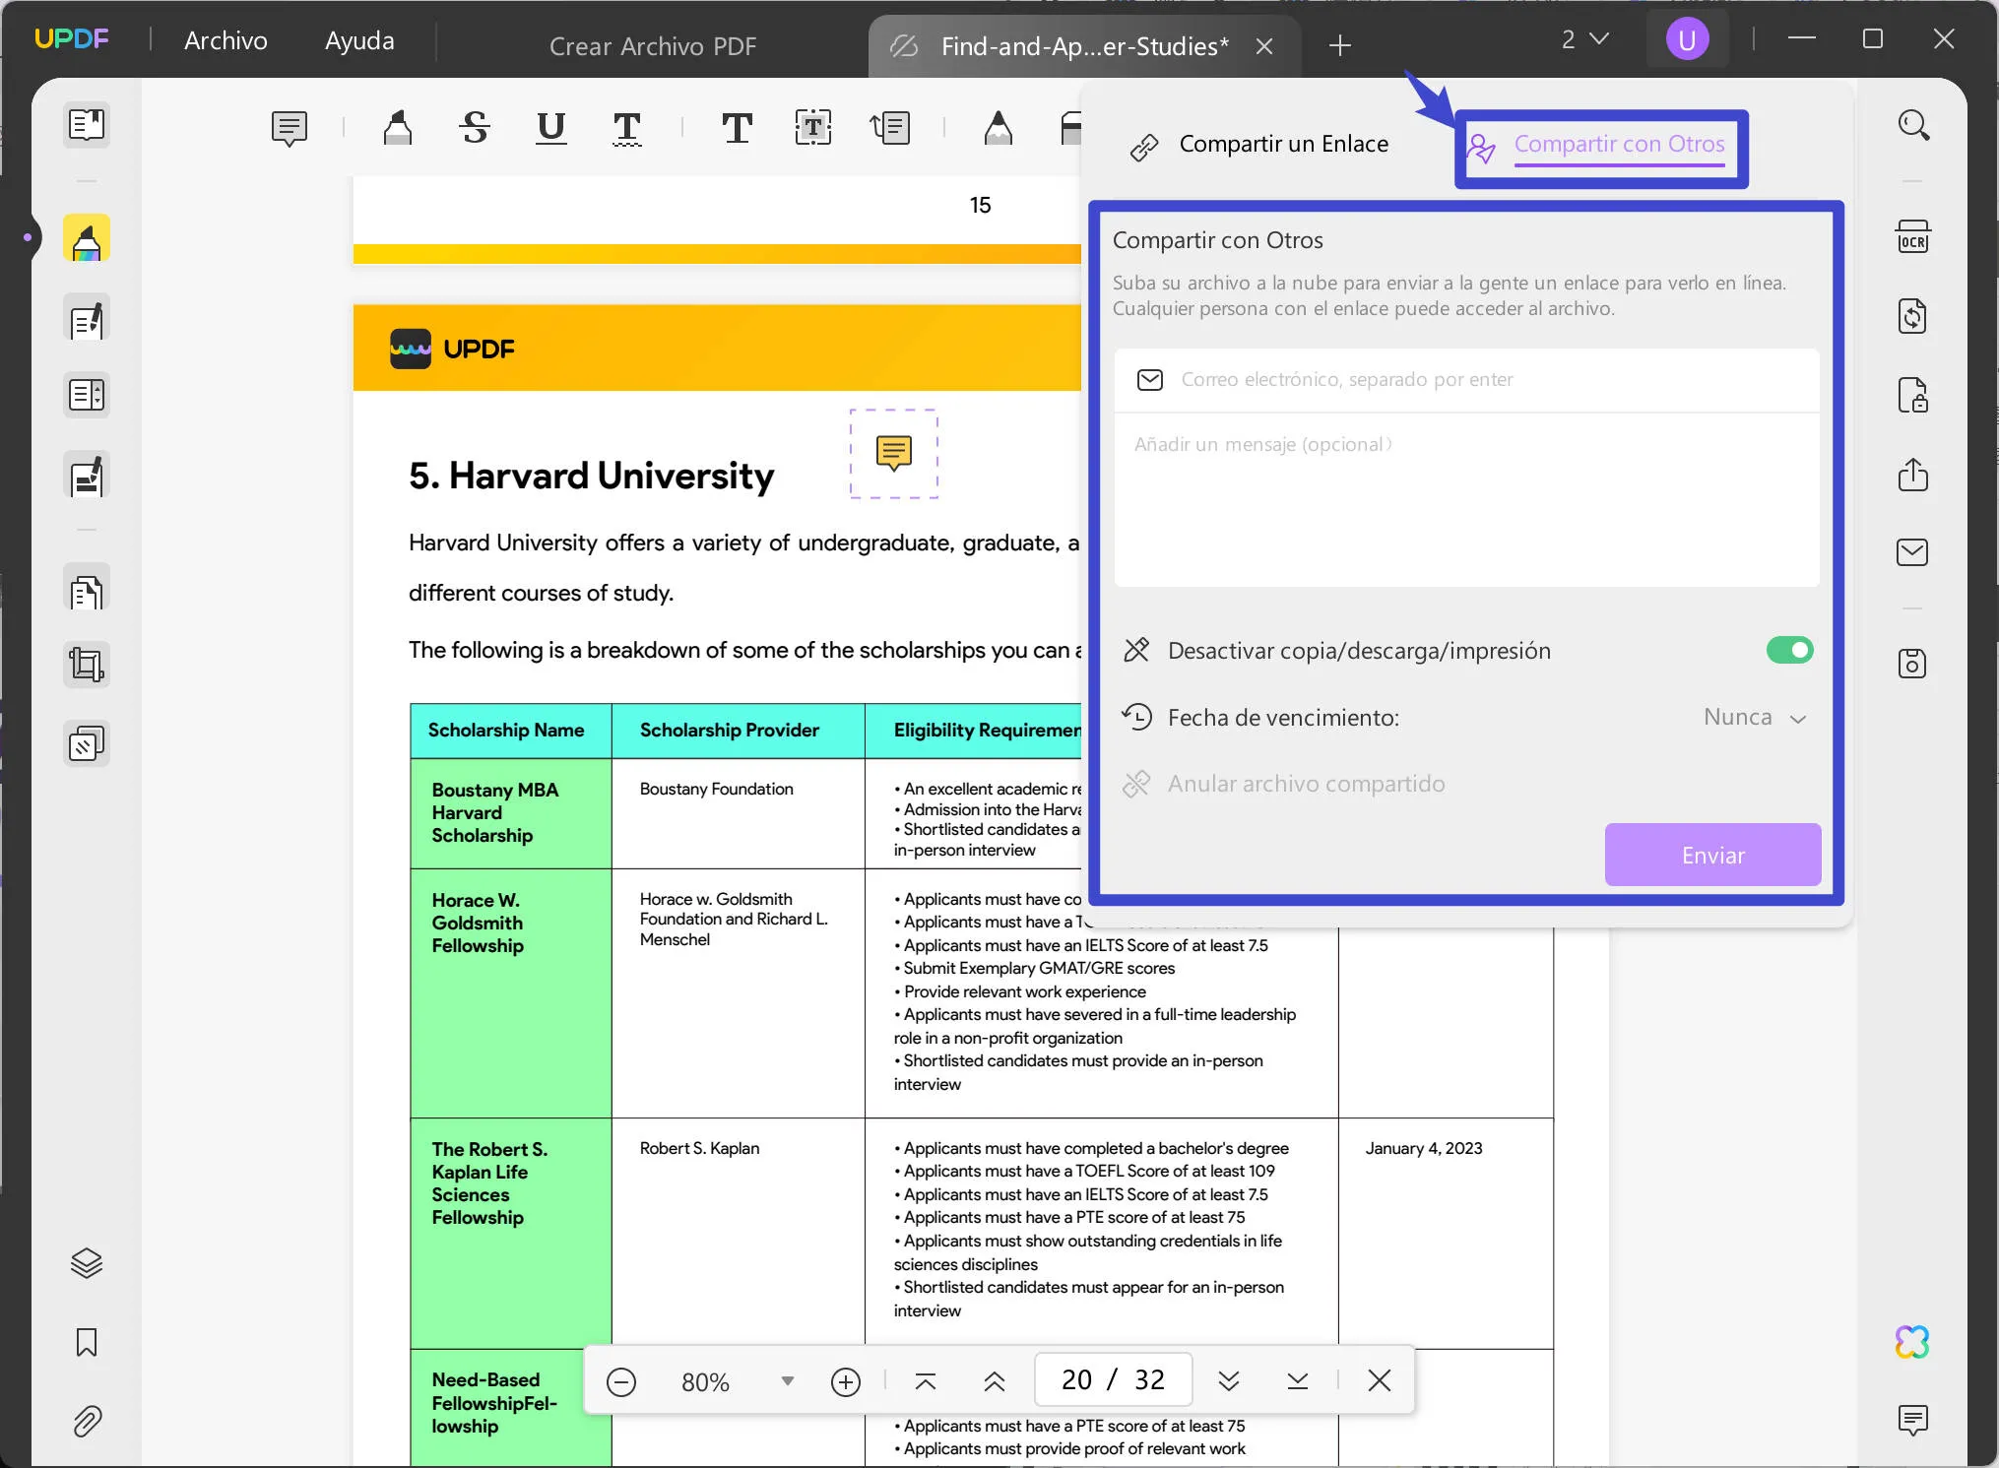Open the Archivo menu
Viewport: 1999px width, 1468px height.
coord(226,40)
